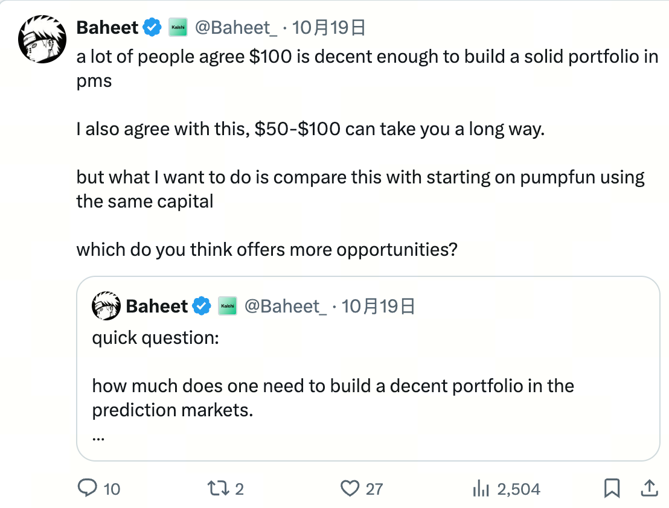
Task: Open Baheet's profile avatar in main tweet
Action: (42, 39)
